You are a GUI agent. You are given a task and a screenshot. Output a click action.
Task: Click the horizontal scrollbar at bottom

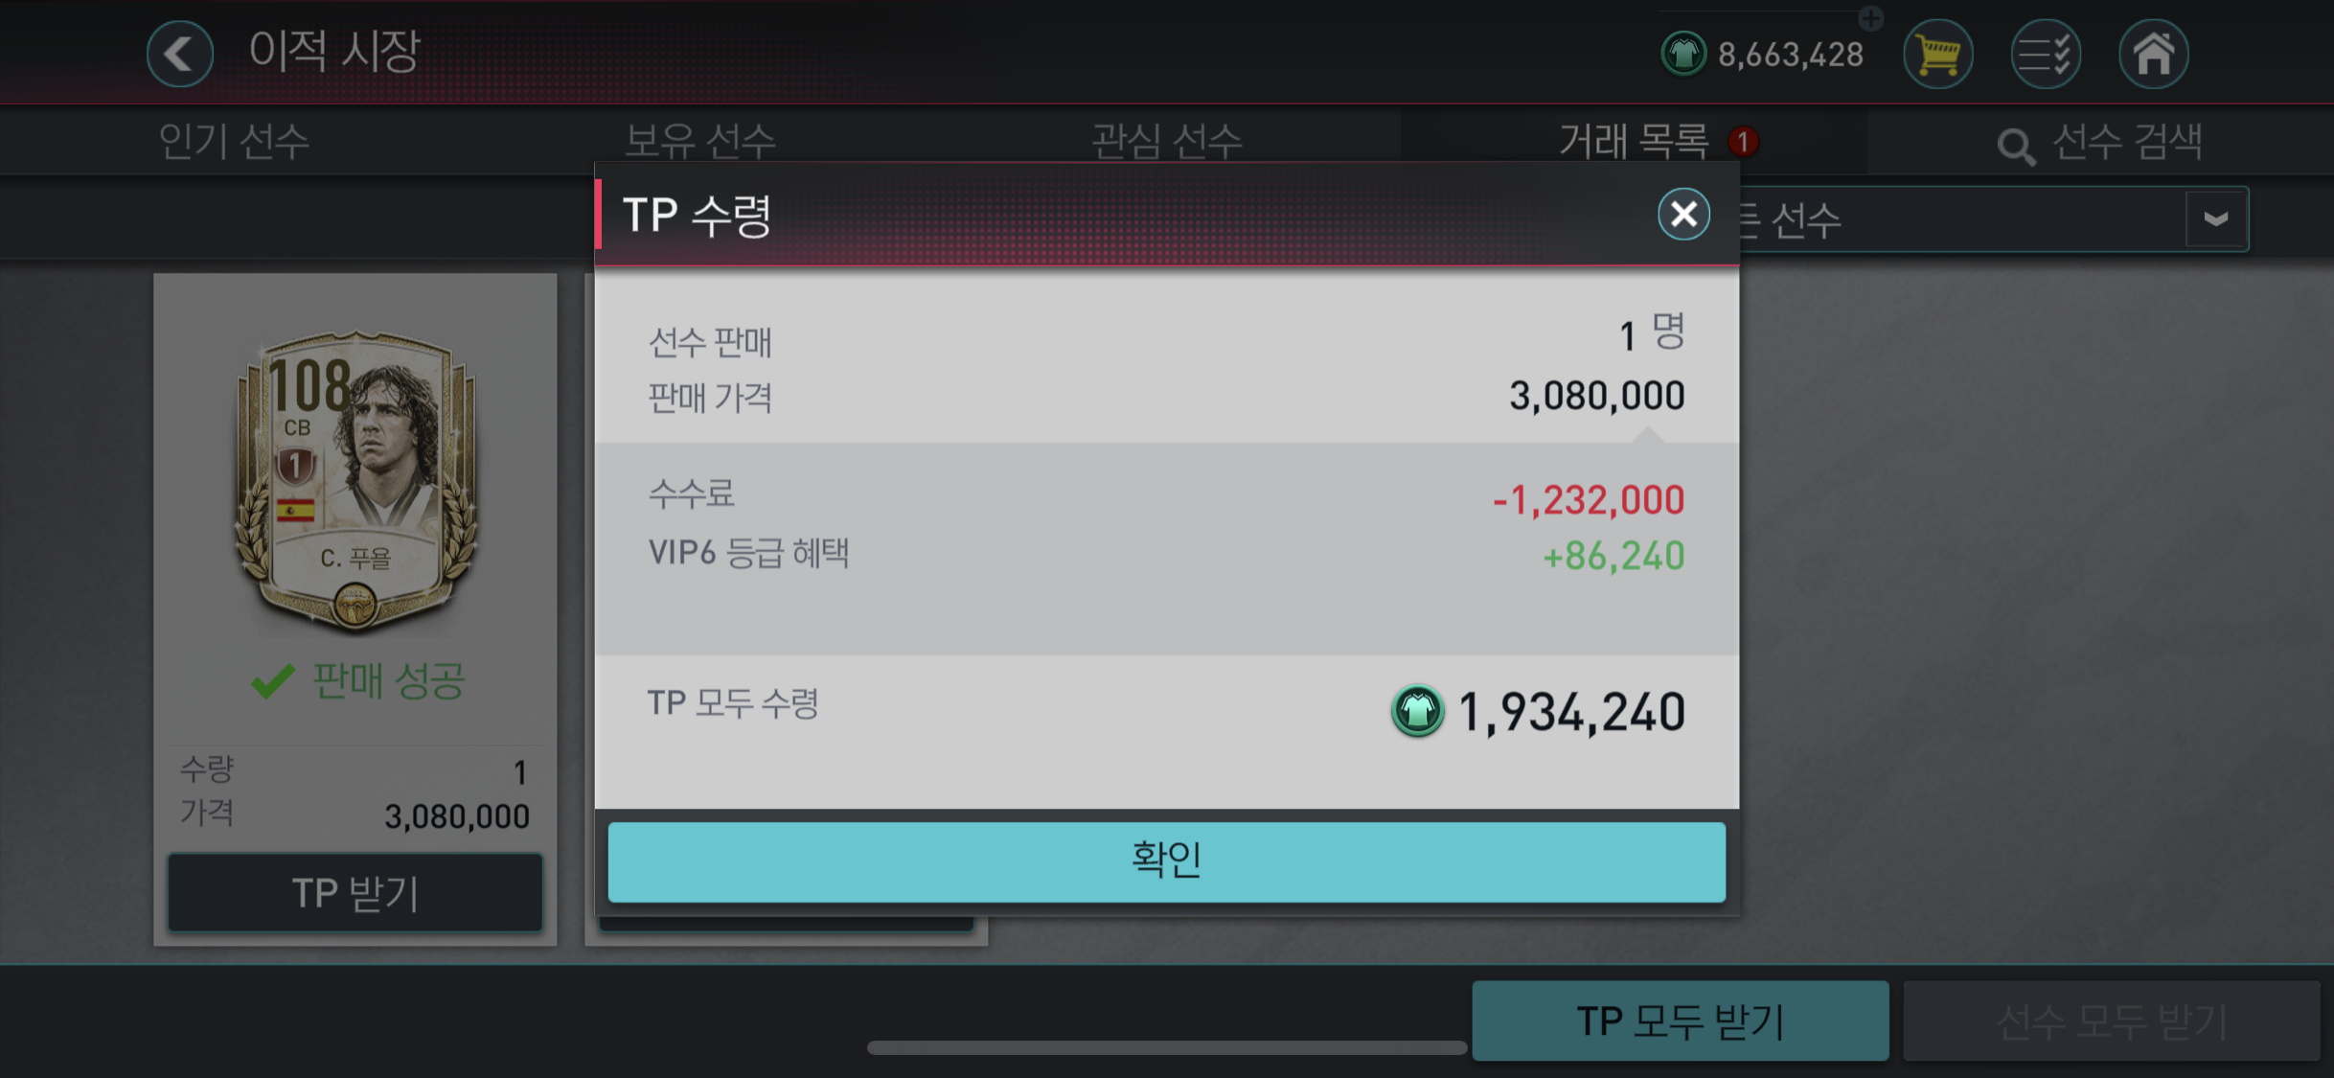(x=1166, y=1047)
